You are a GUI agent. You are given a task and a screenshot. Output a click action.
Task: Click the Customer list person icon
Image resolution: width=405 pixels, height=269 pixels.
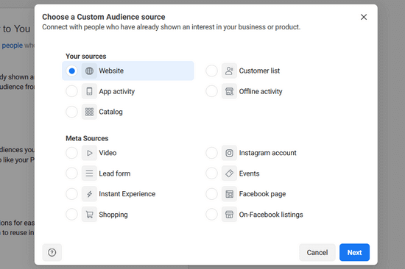point(229,71)
